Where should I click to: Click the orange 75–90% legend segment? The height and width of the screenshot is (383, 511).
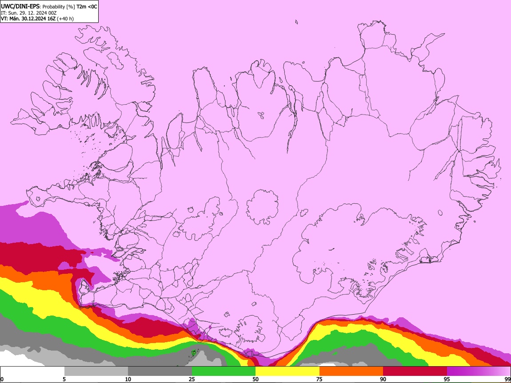coord(351,371)
